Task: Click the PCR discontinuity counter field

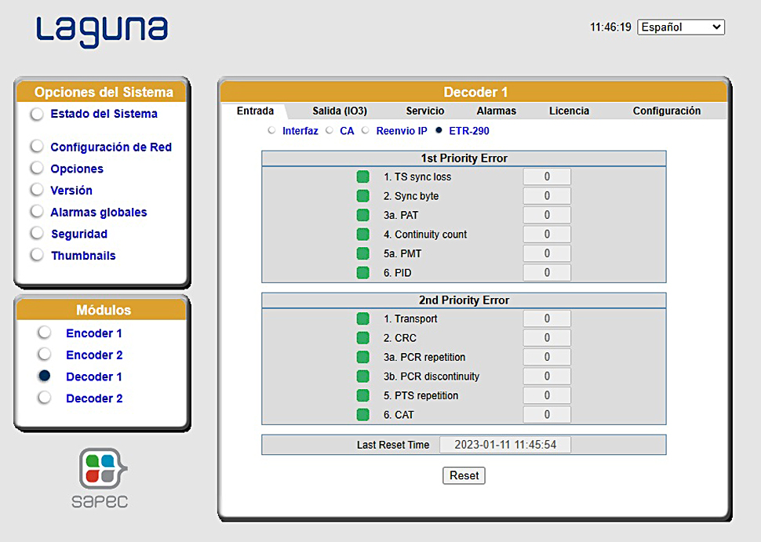Action: coord(547,376)
